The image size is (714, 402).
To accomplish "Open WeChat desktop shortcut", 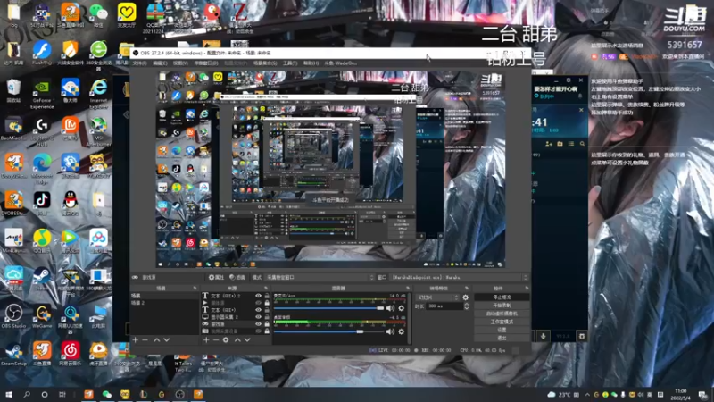I will click(98, 14).
